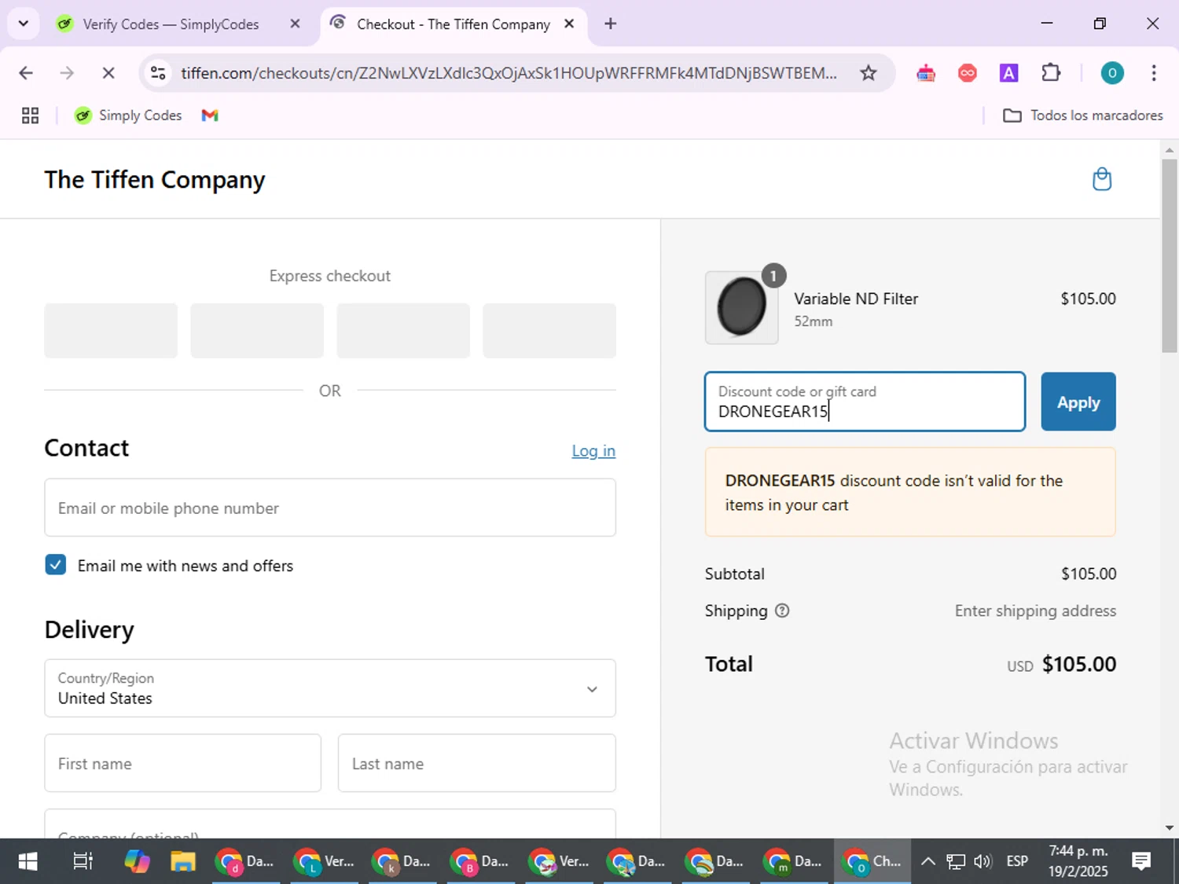This screenshot has height=884, width=1179.
Task: Bookmark this page with the star icon
Action: [868, 73]
